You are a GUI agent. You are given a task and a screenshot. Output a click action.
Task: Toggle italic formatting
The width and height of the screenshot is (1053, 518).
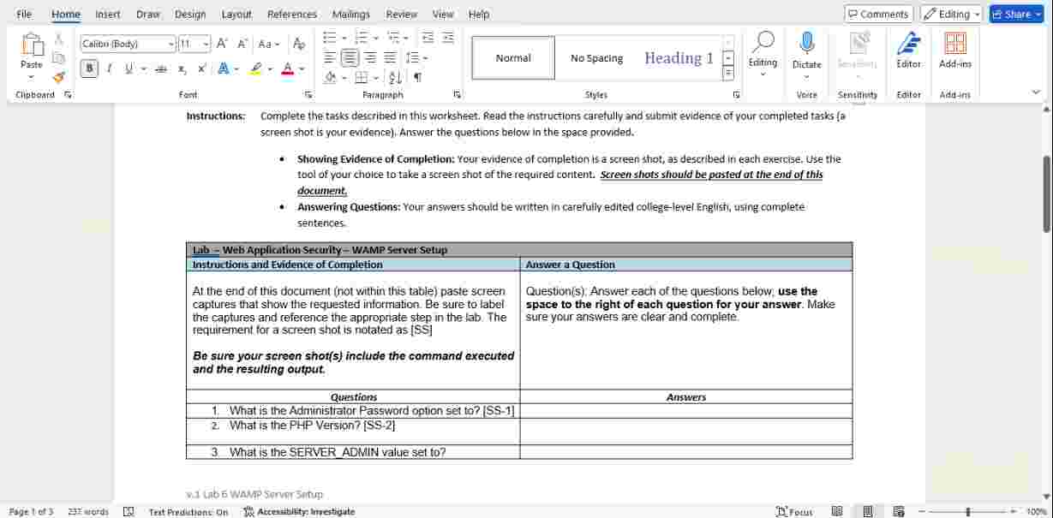109,68
